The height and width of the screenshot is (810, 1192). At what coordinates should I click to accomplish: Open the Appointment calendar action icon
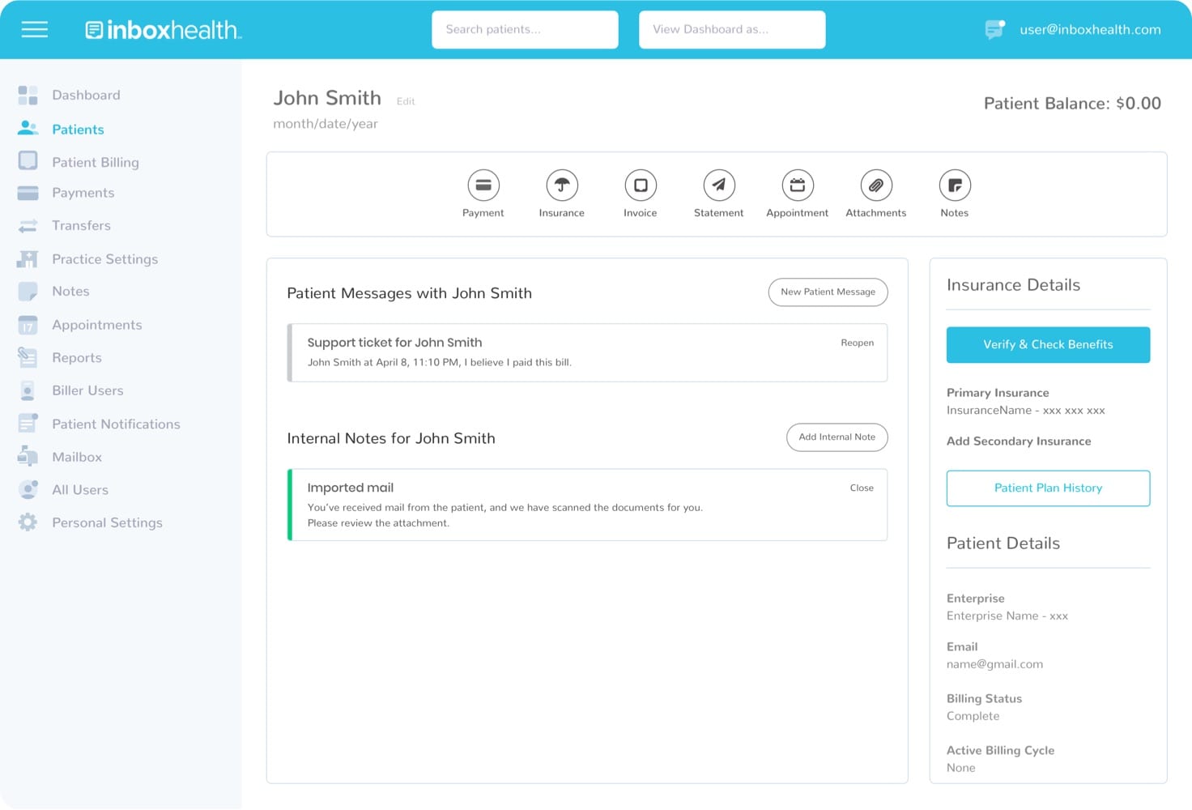point(798,185)
